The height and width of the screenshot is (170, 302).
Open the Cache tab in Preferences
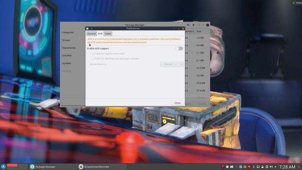click(x=108, y=34)
